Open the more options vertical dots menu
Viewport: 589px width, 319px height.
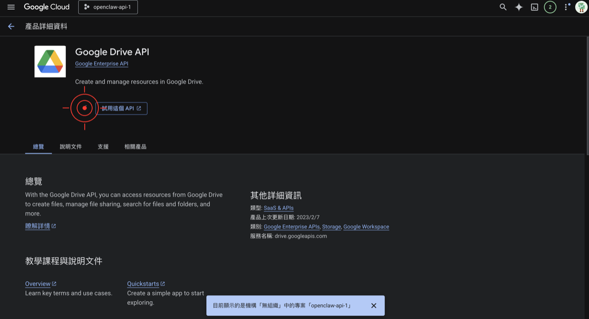(565, 7)
